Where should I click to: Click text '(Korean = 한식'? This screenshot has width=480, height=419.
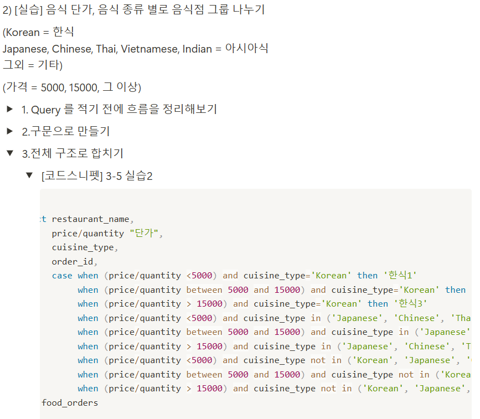click(38, 32)
